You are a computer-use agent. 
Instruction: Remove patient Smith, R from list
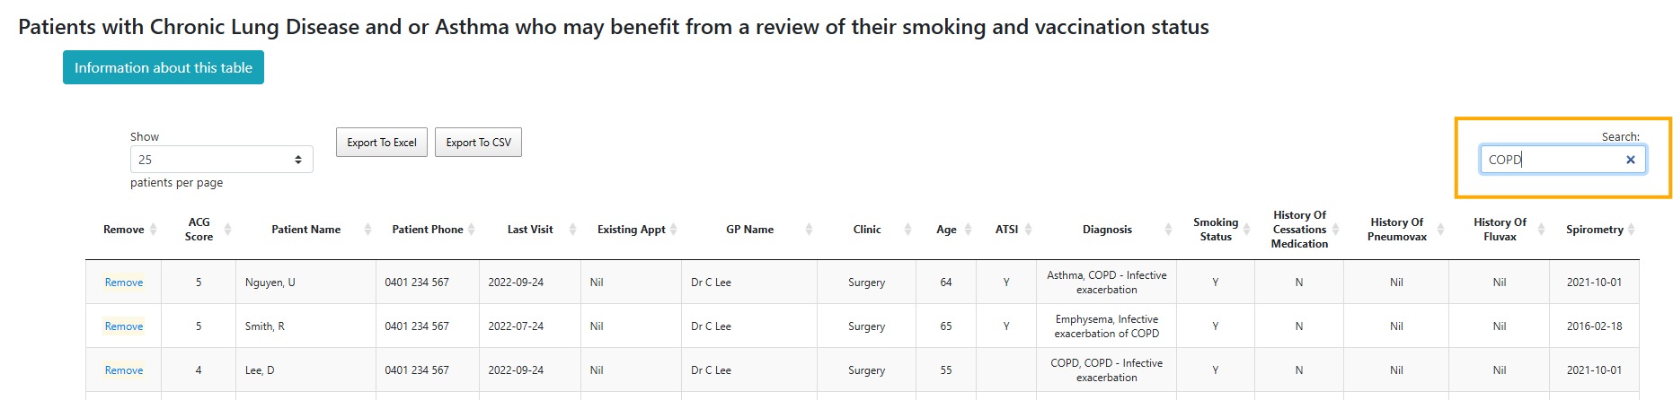coord(124,326)
